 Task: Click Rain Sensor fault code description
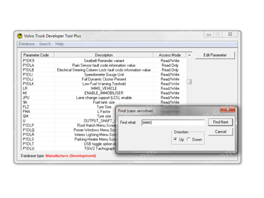(x=104, y=65)
